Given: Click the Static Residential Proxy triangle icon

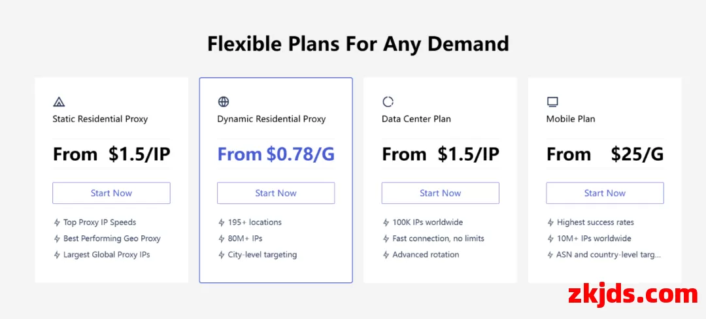Looking at the screenshot, I should tap(59, 102).
